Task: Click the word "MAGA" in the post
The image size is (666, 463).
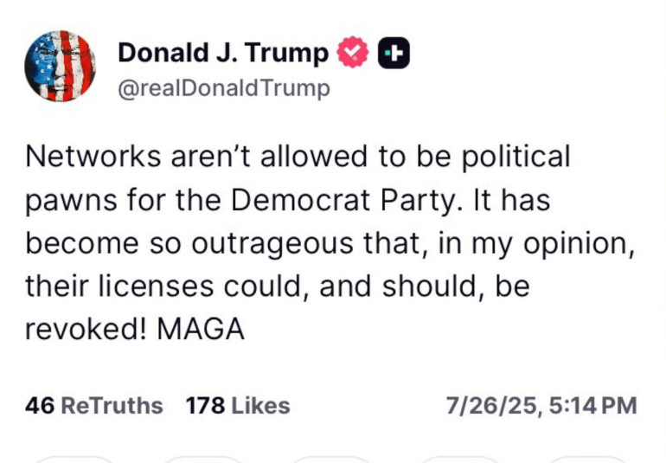Action: (x=202, y=330)
